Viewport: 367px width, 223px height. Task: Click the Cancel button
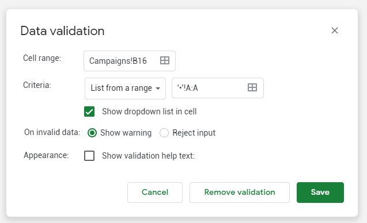(155, 192)
